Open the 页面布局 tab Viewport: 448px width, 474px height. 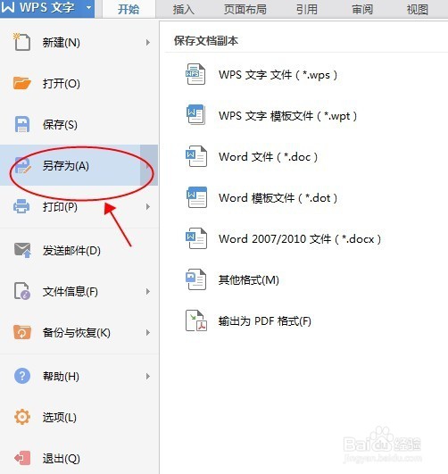tap(245, 9)
